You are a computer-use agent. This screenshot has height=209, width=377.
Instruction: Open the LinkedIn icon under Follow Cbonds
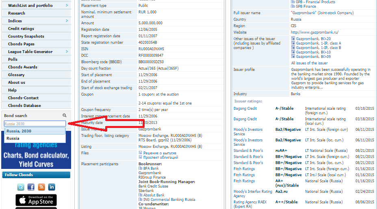[x=52, y=187]
